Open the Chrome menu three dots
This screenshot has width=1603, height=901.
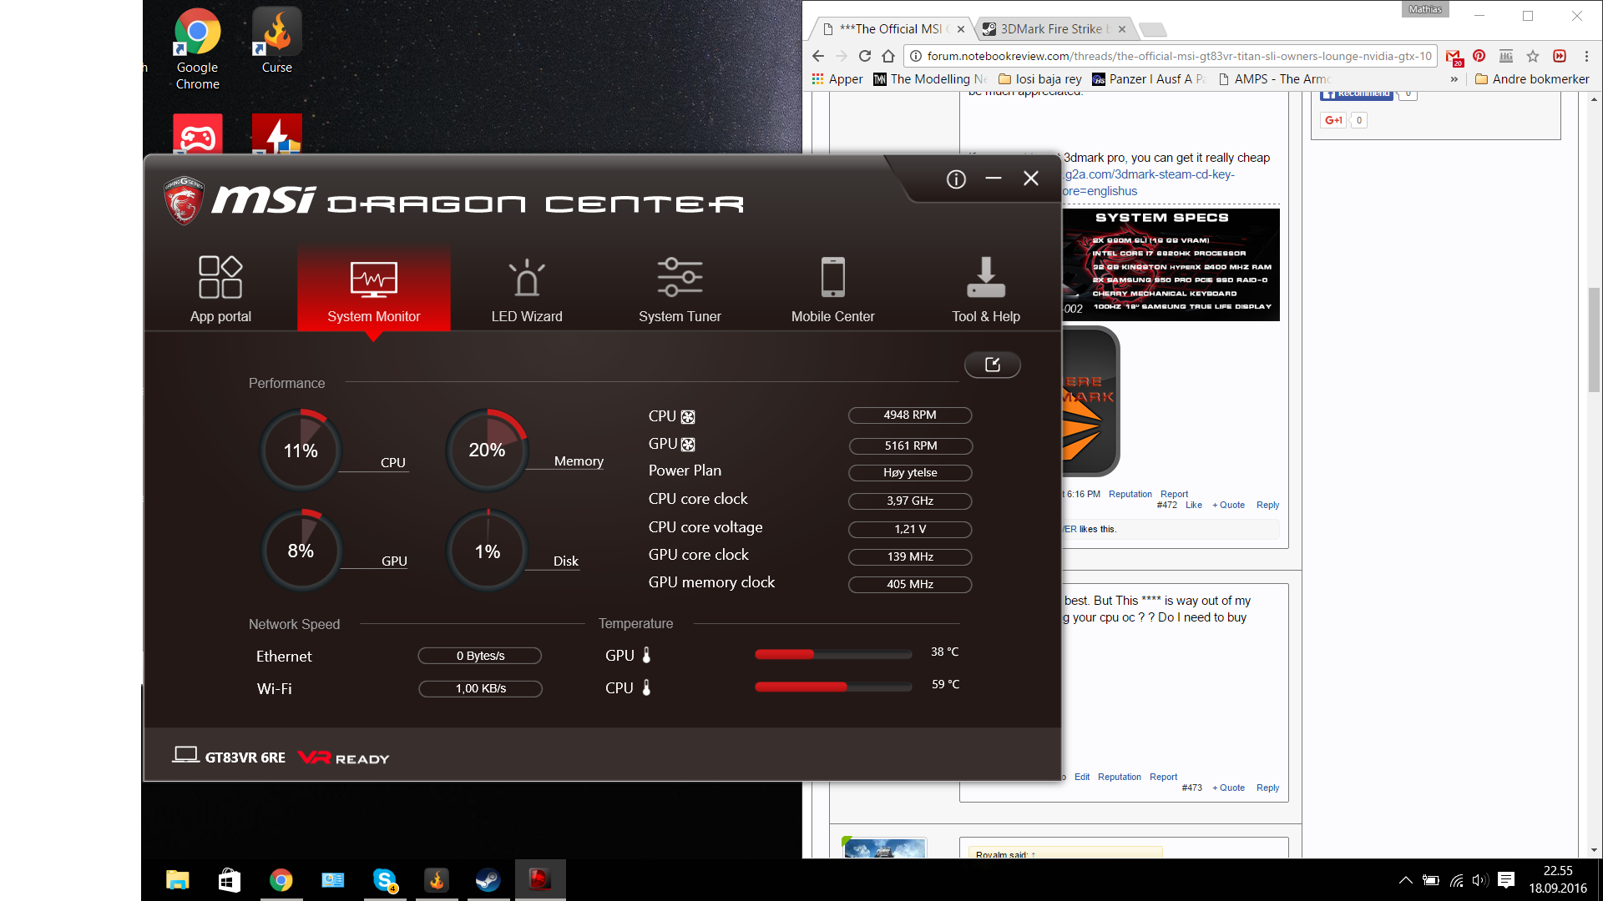(1586, 56)
